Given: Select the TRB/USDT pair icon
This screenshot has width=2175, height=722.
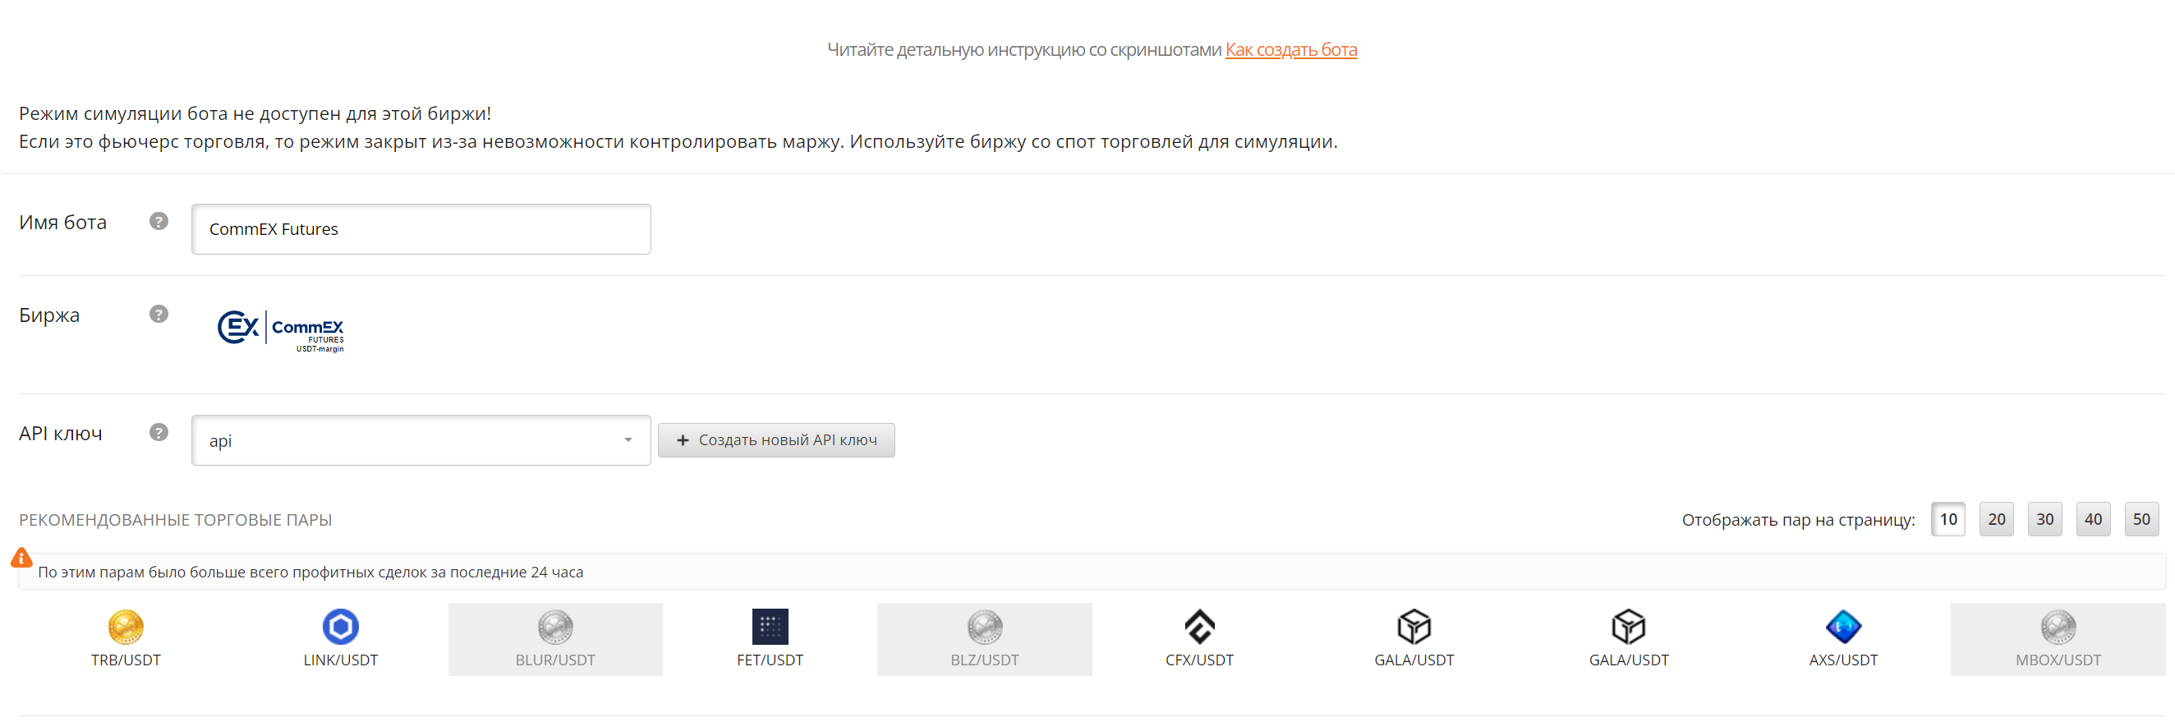Looking at the screenshot, I should pos(126,627).
